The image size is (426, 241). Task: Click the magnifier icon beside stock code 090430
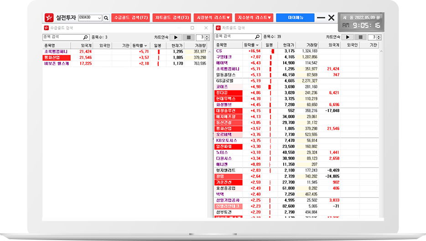tap(106, 18)
